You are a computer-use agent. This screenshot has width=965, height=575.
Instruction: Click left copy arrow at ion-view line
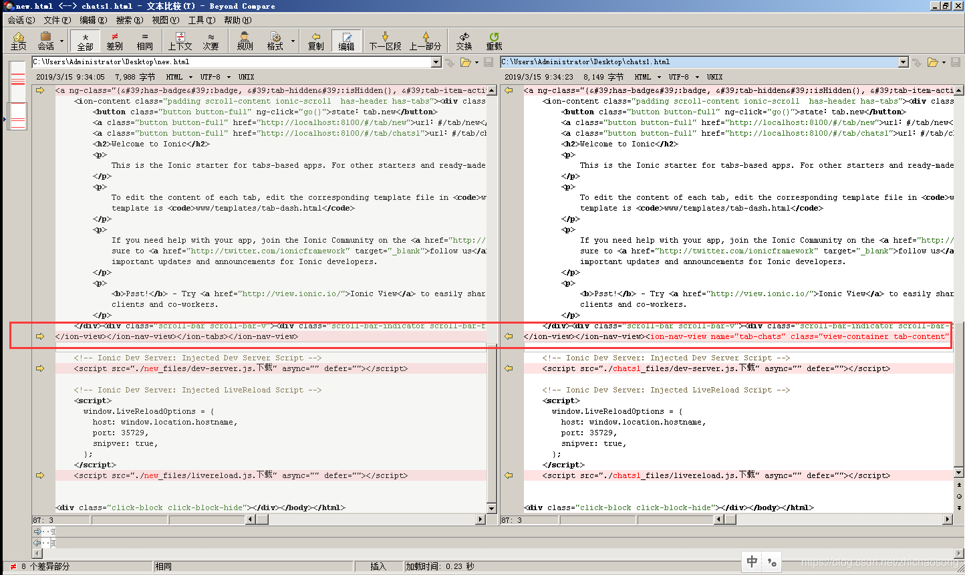coord(40,336)
